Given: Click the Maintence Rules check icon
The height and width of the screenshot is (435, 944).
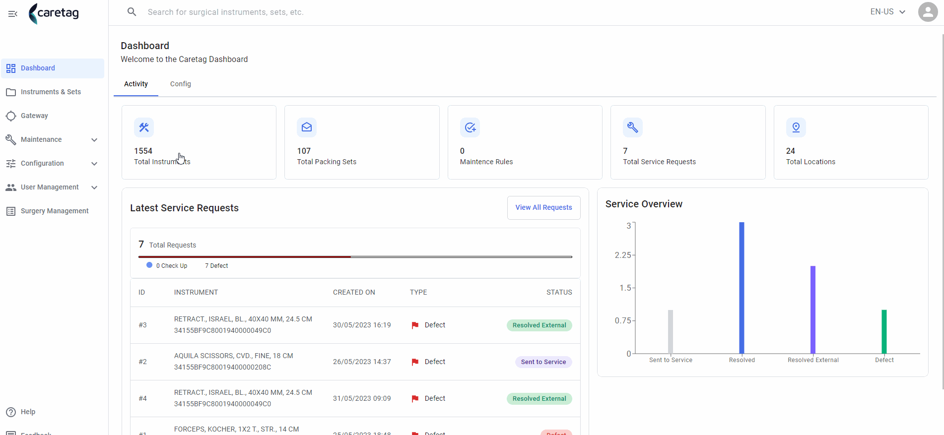Looking at the screenshot, I should [x=470, y=127].
